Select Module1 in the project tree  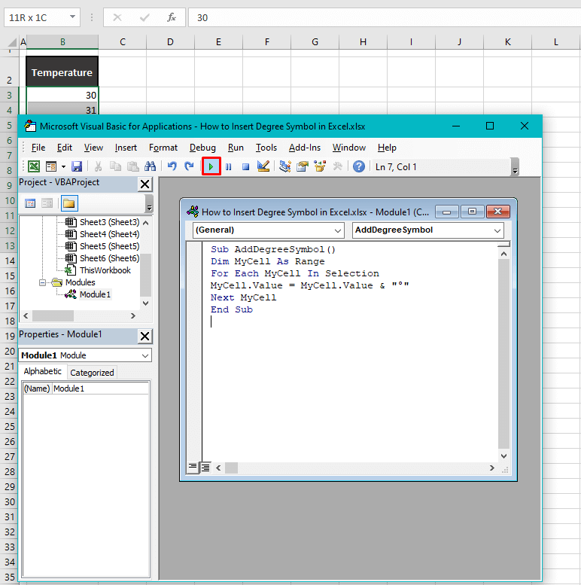coord(95,294)
